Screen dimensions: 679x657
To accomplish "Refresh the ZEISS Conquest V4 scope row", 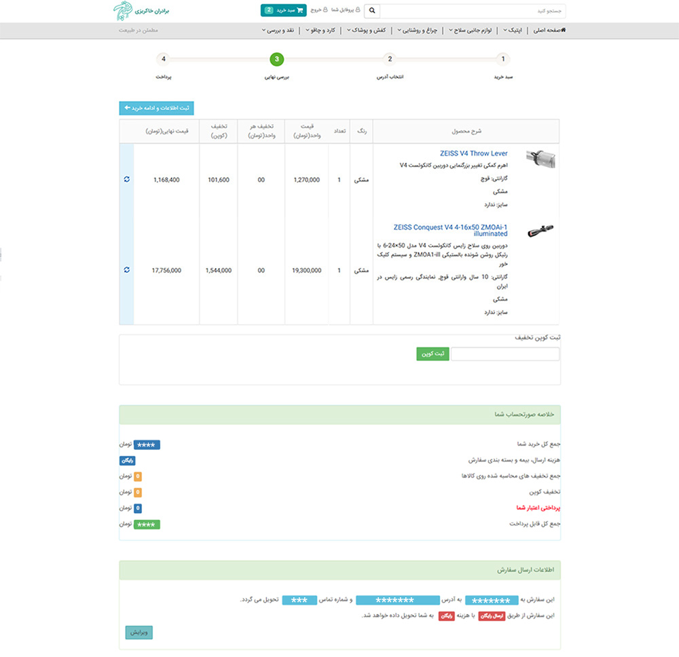I will point(126,269).
